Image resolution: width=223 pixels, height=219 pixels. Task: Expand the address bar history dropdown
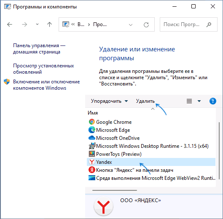(x=131, y=25)
